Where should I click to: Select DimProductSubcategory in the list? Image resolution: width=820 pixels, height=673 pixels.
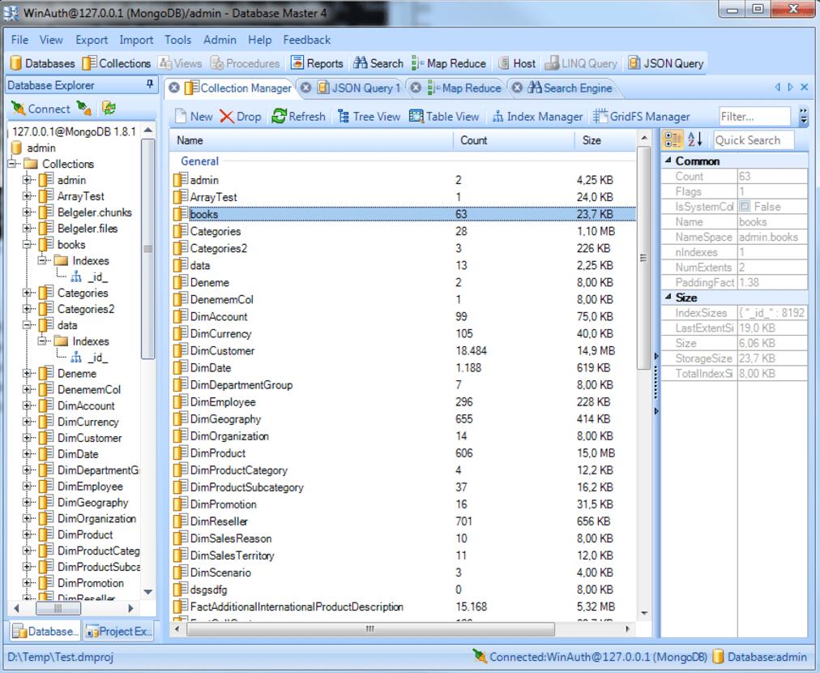point(404,487)
